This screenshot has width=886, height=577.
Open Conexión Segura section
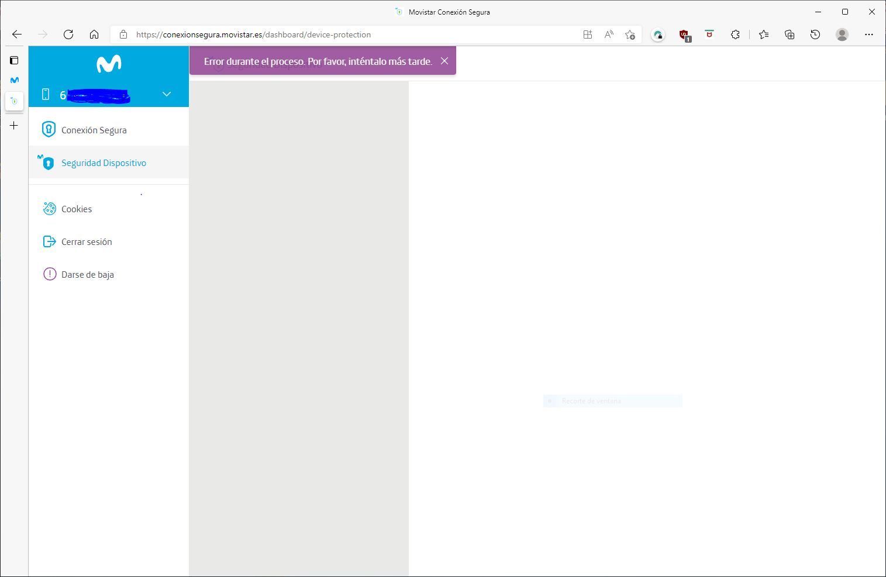[94, 130]
